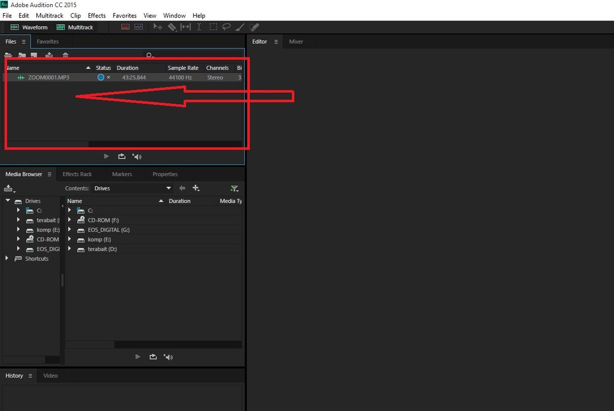Toggle Auto-Play in Media Browser

168,357
